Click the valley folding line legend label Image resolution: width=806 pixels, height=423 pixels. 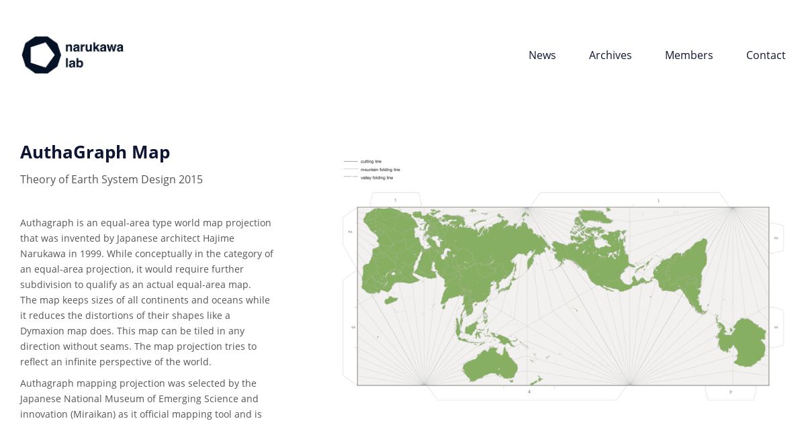377,178
